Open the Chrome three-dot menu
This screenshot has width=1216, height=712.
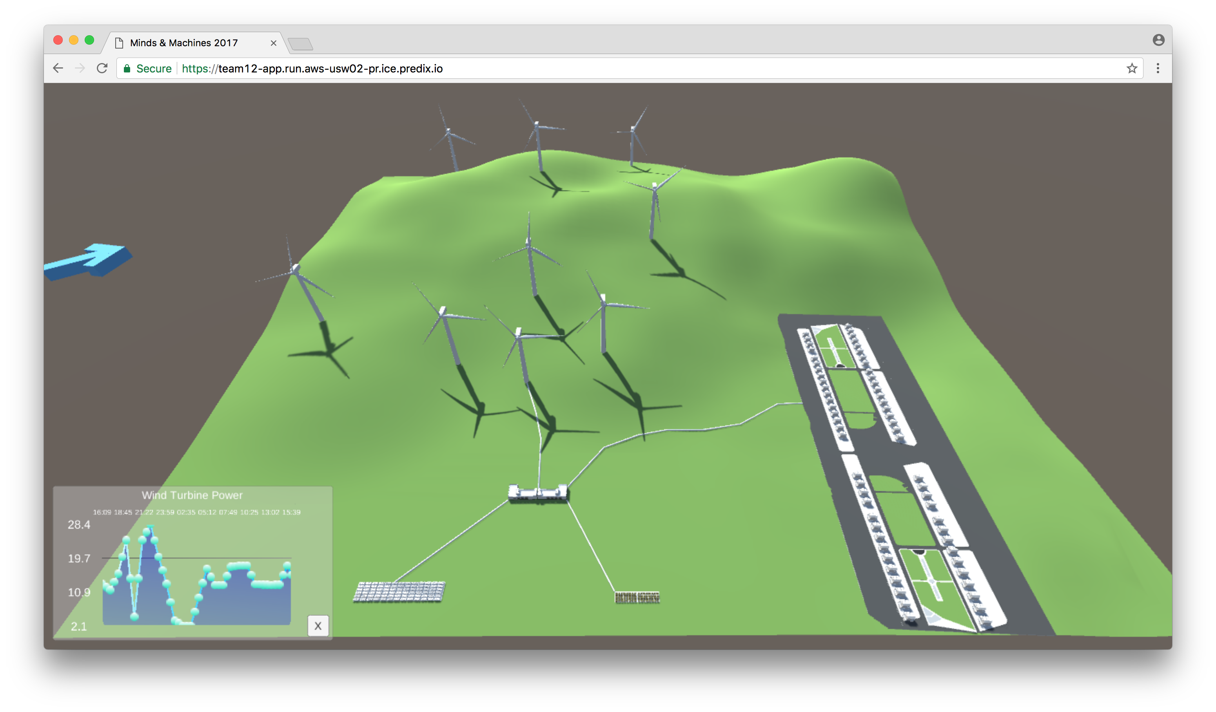[1158, 69]
